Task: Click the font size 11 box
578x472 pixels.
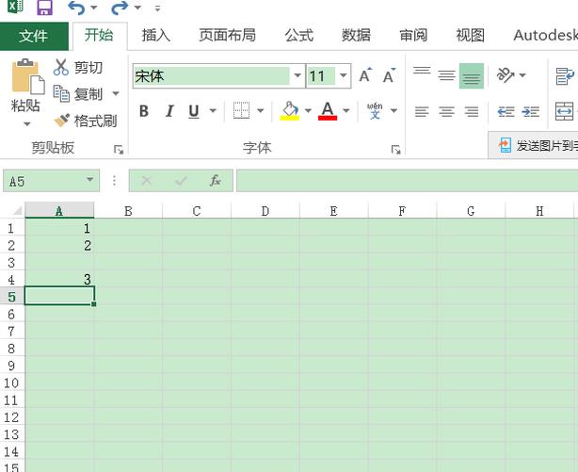Action: point(321,75)
